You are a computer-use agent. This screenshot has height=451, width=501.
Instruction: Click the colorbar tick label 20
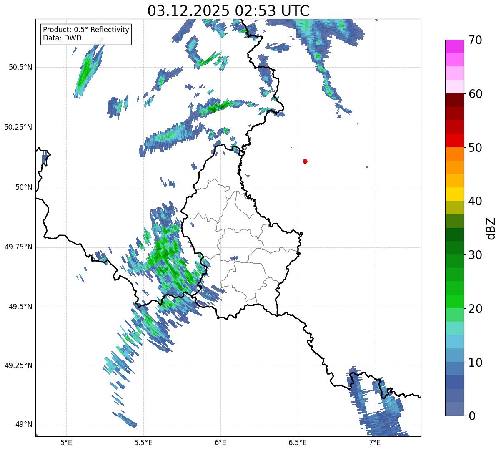click(x=475, y=309)
